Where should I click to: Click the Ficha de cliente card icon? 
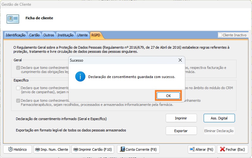pos(13,19)
